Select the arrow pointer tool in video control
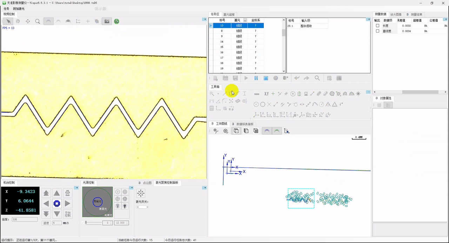The height and width of the screenshot is (243, 449). pyautogui.click(x=8, y=21)
